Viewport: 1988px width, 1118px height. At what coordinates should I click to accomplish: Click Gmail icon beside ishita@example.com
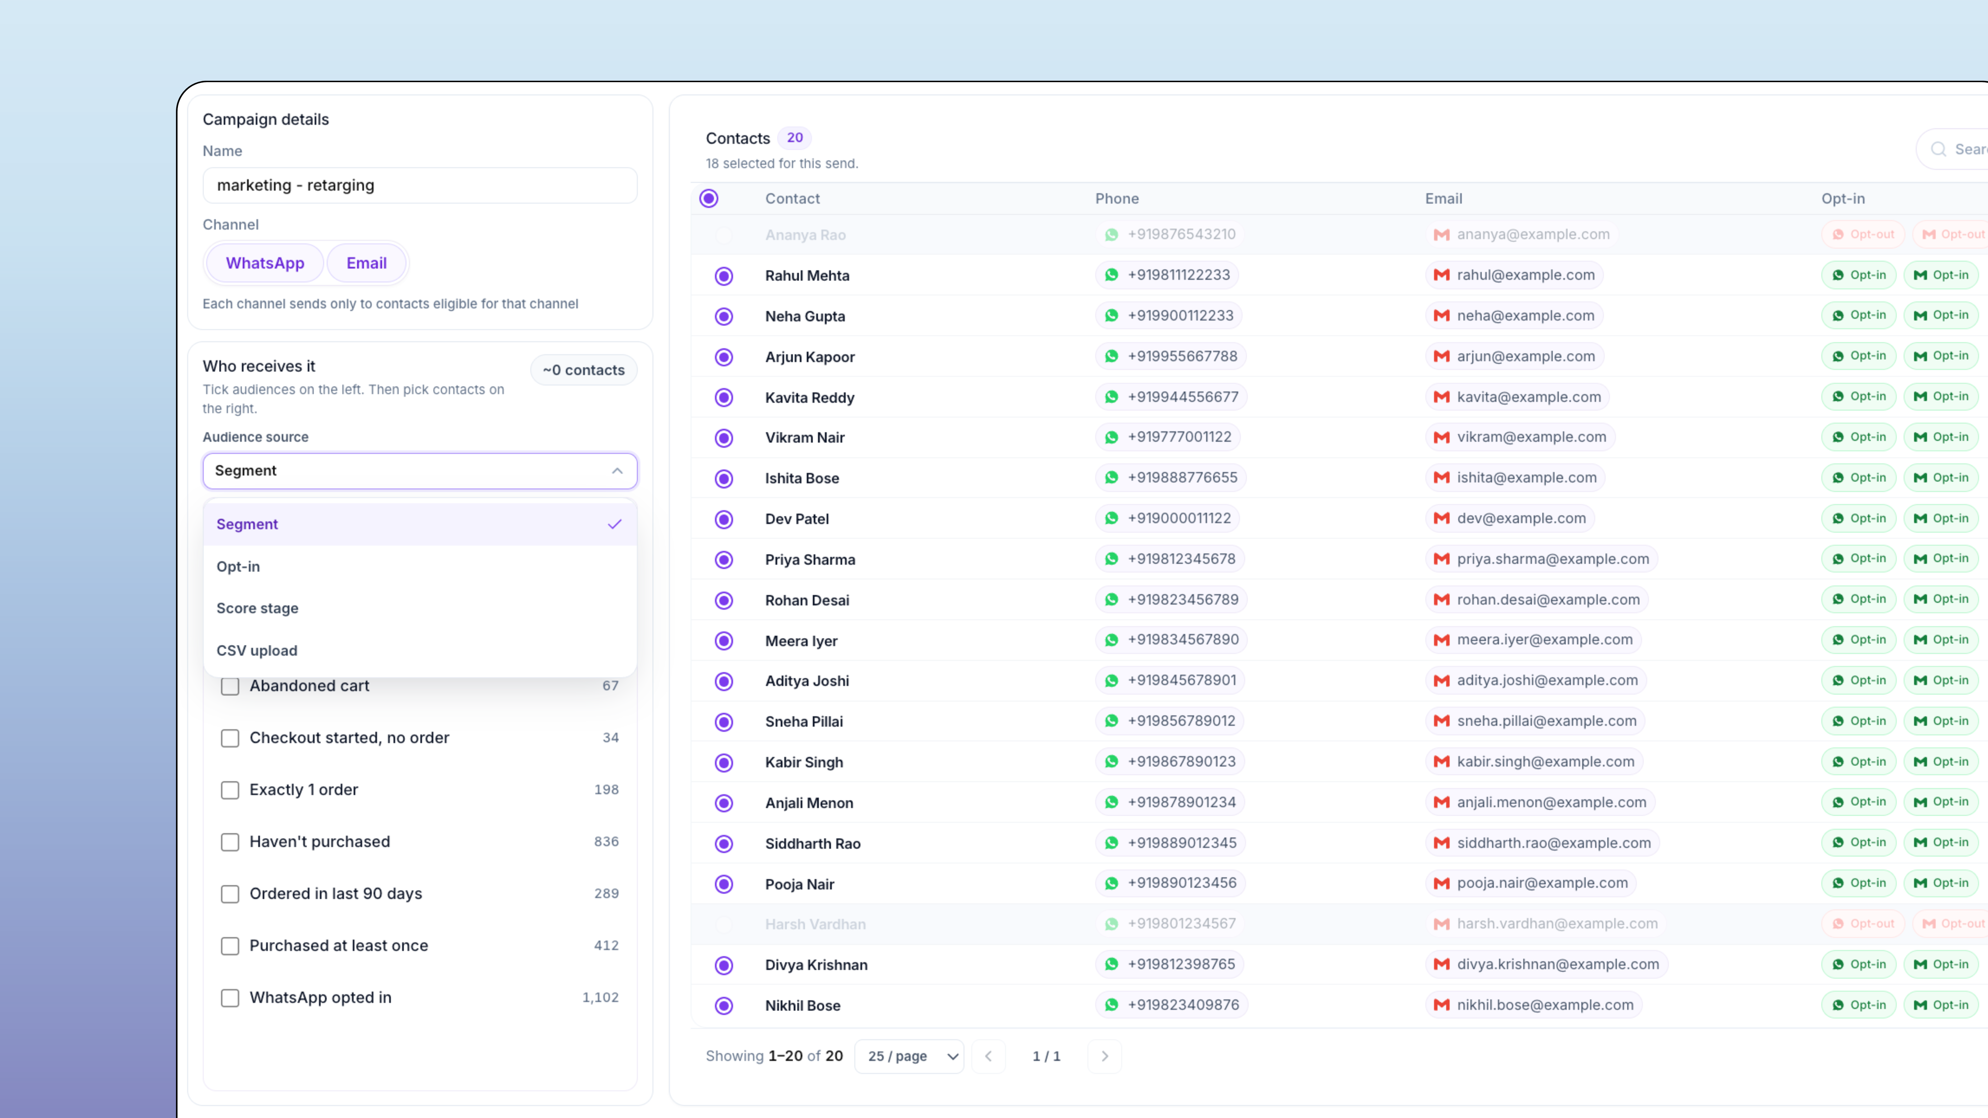pyautogui.click(x=1441, y=478)
